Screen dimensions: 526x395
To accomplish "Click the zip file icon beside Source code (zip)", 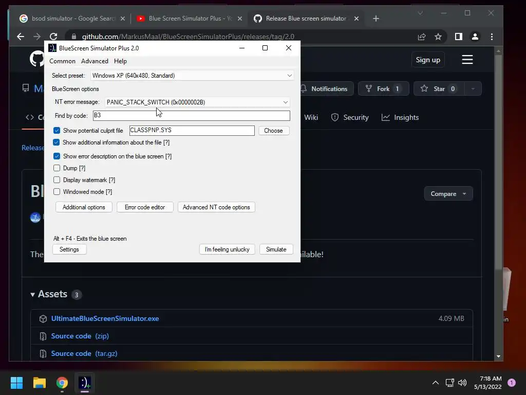I will coord(43,336).
